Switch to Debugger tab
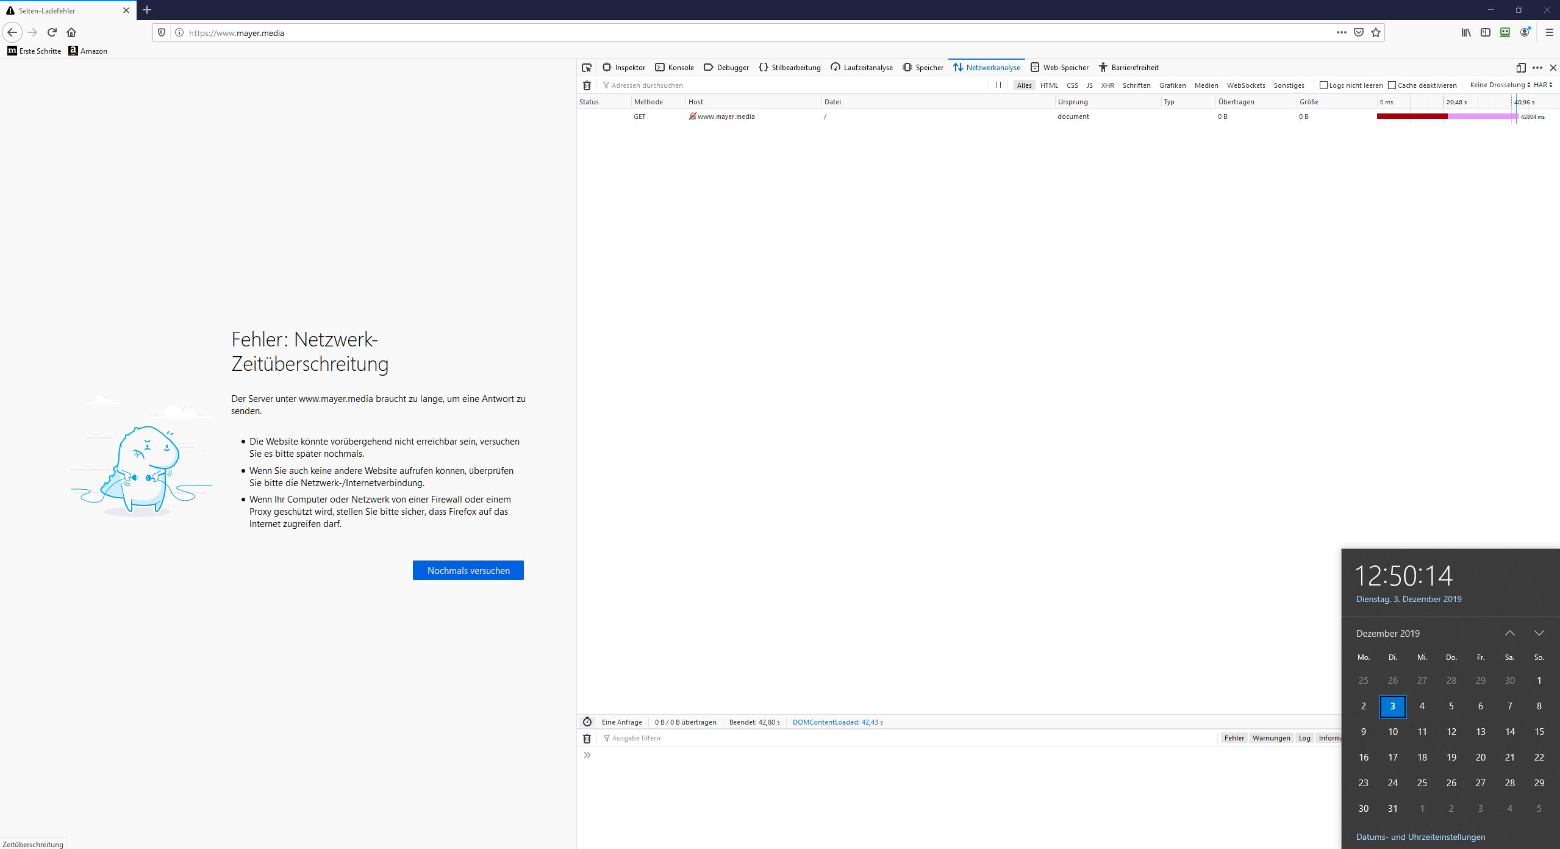The width and height of the screenshot is (1560, 849). 726,68
